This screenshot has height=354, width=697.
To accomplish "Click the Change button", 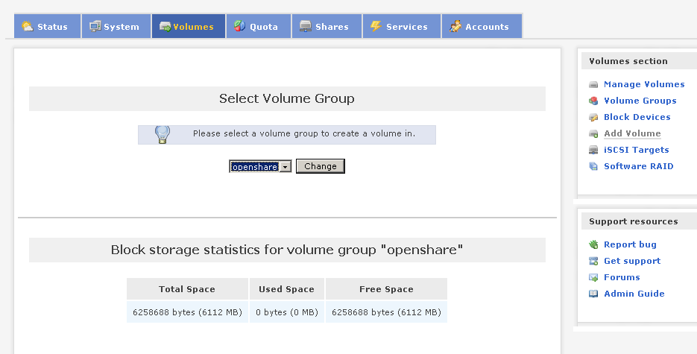I will click(x=321, y=166).
